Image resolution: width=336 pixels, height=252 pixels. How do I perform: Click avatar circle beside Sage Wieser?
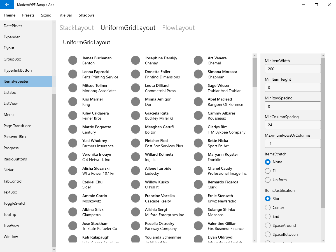coord(198,88)
